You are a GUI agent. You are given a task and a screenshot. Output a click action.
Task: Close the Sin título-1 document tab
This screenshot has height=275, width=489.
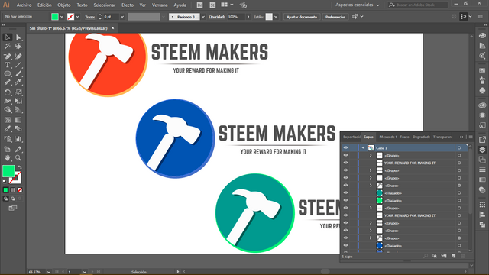(113, 28)
